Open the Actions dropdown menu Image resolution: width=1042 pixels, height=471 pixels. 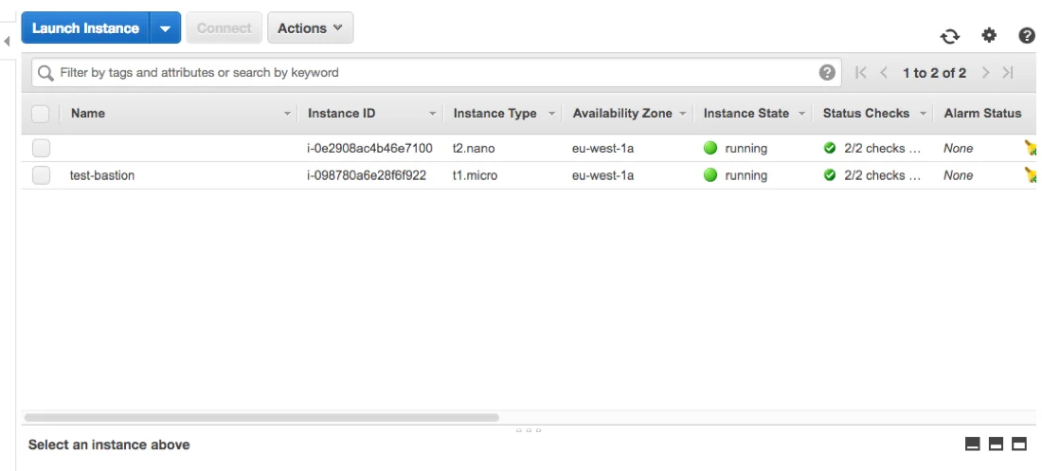(x=311, y=27)
